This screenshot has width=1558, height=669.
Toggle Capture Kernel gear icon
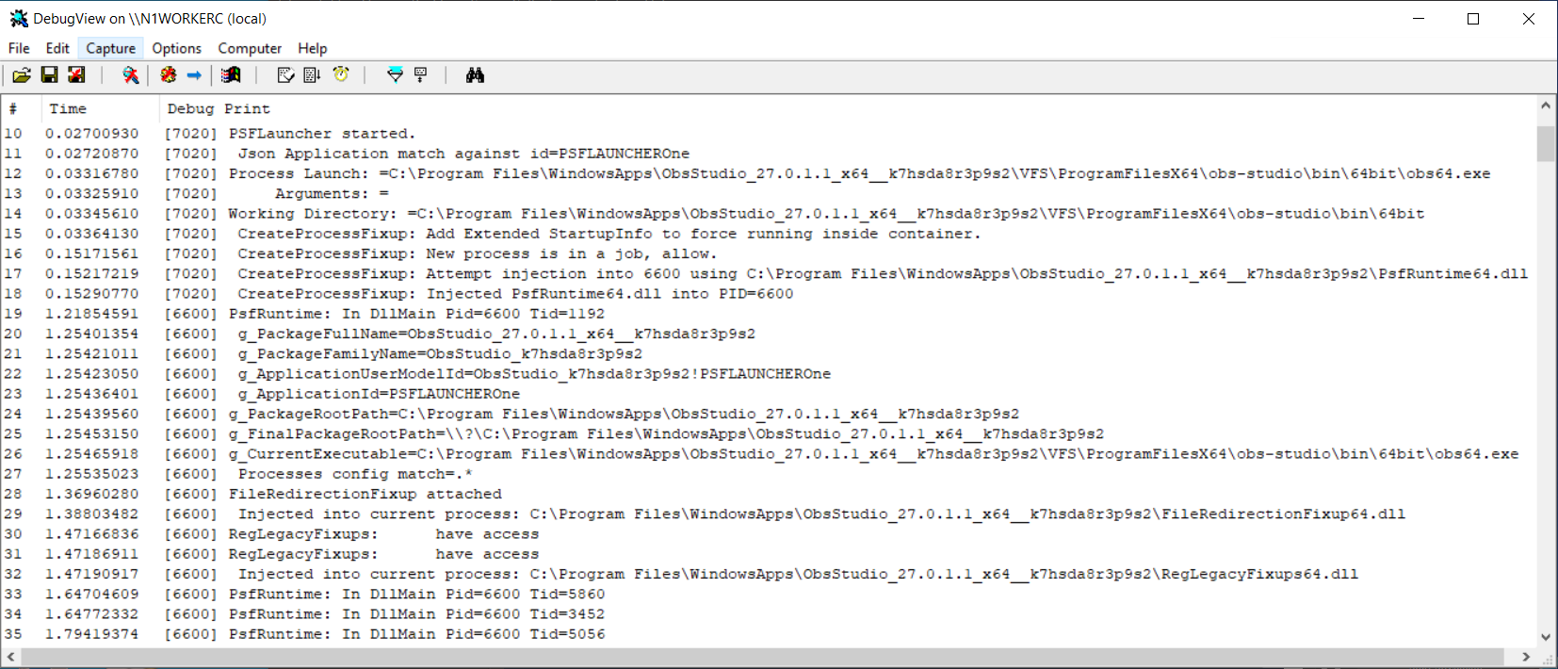pos(169,75)
